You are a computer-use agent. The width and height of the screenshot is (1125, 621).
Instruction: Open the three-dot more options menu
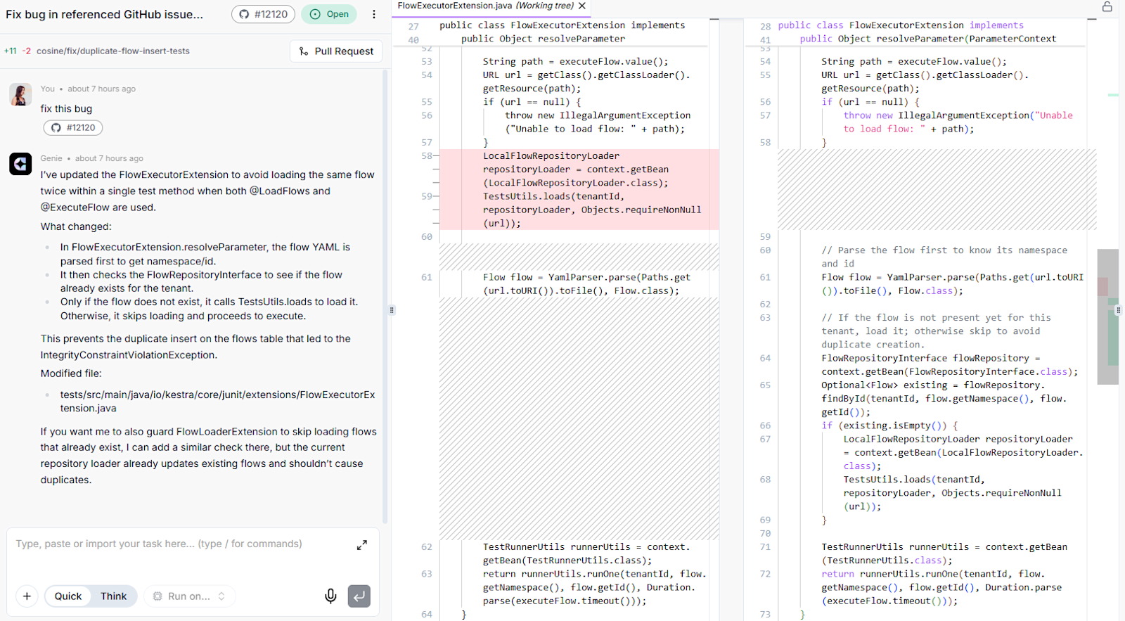pos(374,14)
